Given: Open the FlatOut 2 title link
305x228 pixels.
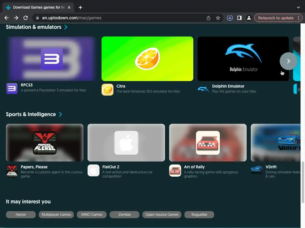Looking at the screenshot, I should [x=111, y=167].
